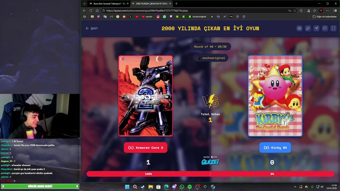Open the favorites list icon
The image size is (340, 191).
coord(315,11)
